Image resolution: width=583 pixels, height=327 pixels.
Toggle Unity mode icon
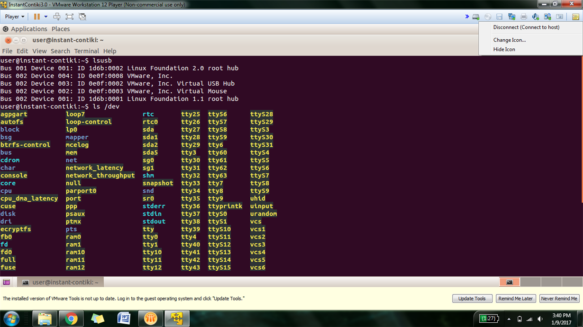[82, 17]
